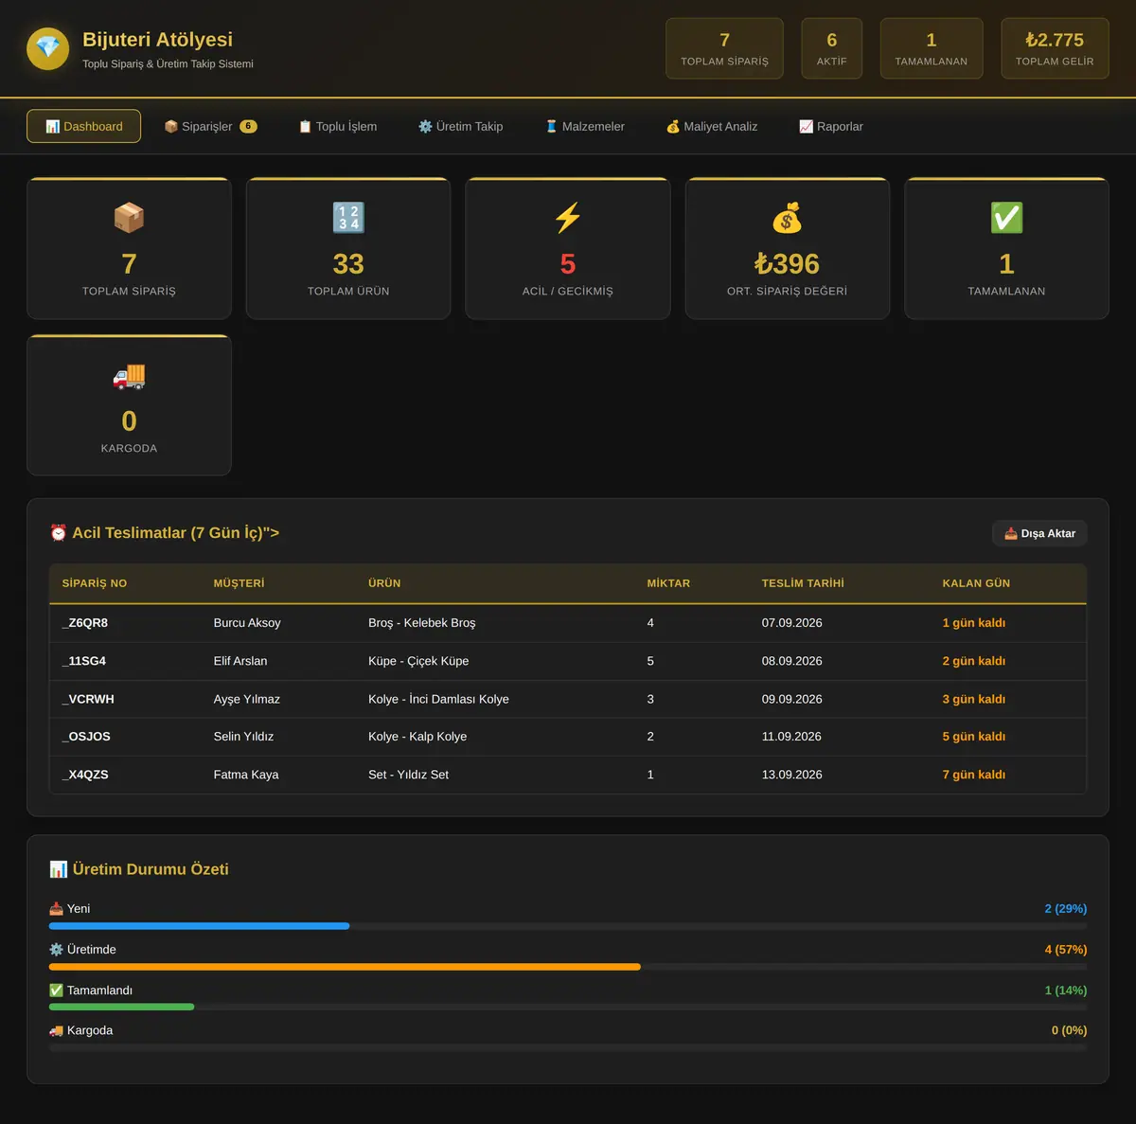Click the Sipariş No column header
The width and height of the screenshot is (1136, 1124).
[x=95, y=583]
